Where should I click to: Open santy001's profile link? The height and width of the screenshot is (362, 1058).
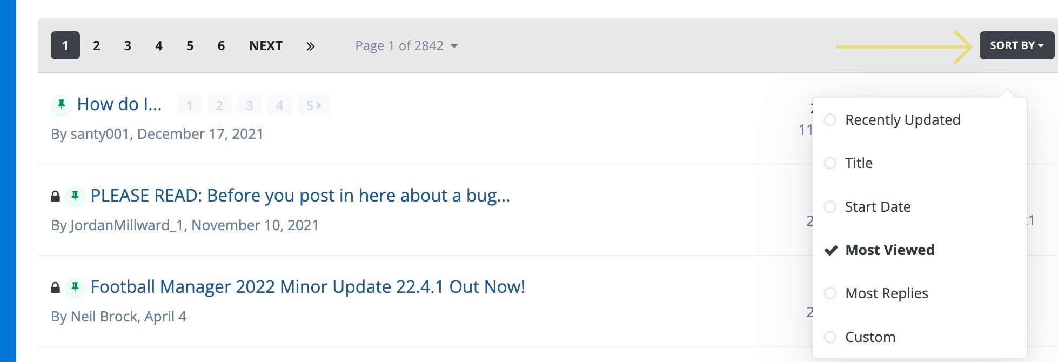pyautogui.click(x=102, y=133)
